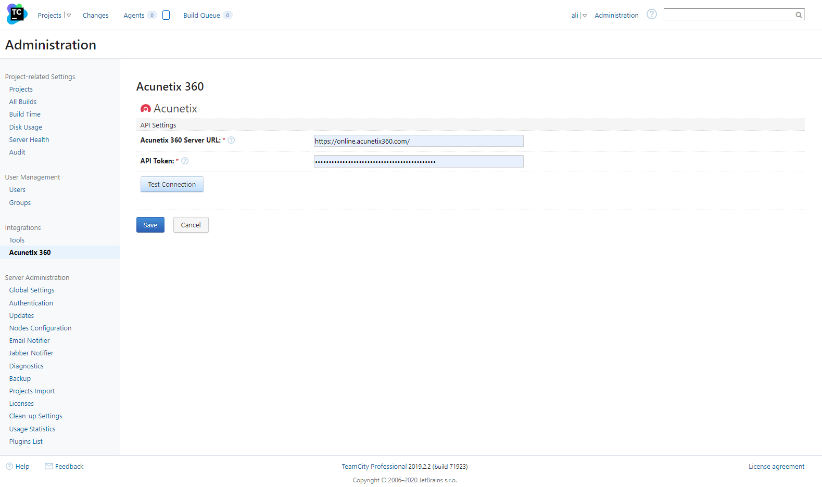Open Clean-up Settings in the sidebar

click(35, 416)
